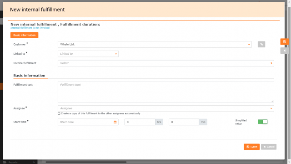The image size is (291, 164).
Task: Click into the Fulfillment text area
Action: point(166,92)
